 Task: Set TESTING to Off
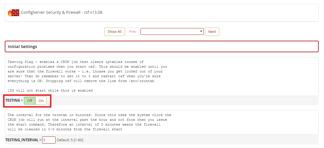[30, 101]
